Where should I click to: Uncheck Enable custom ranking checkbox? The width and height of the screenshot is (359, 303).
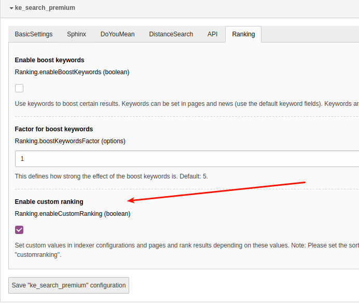click(x=19, y=230)
